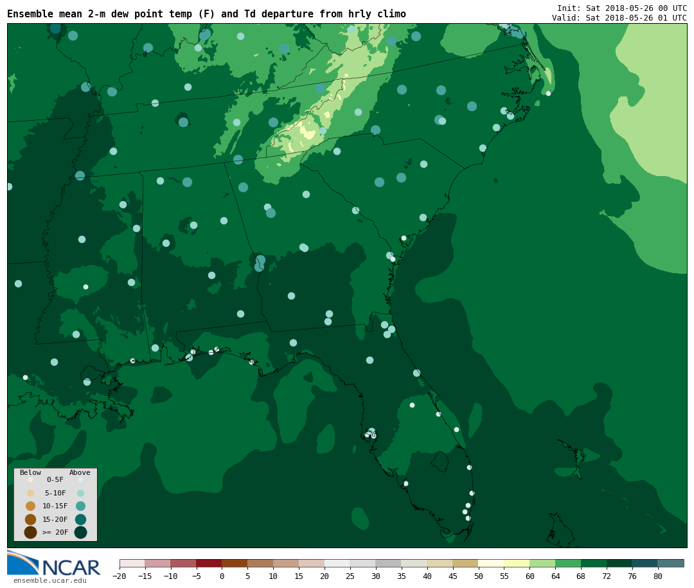
Task: Pick the 60 to 64 light green colorbar swatch
Action: (x=543, y=564)
